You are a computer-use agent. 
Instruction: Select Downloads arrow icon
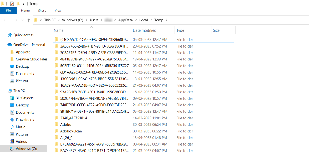point(12,120)
